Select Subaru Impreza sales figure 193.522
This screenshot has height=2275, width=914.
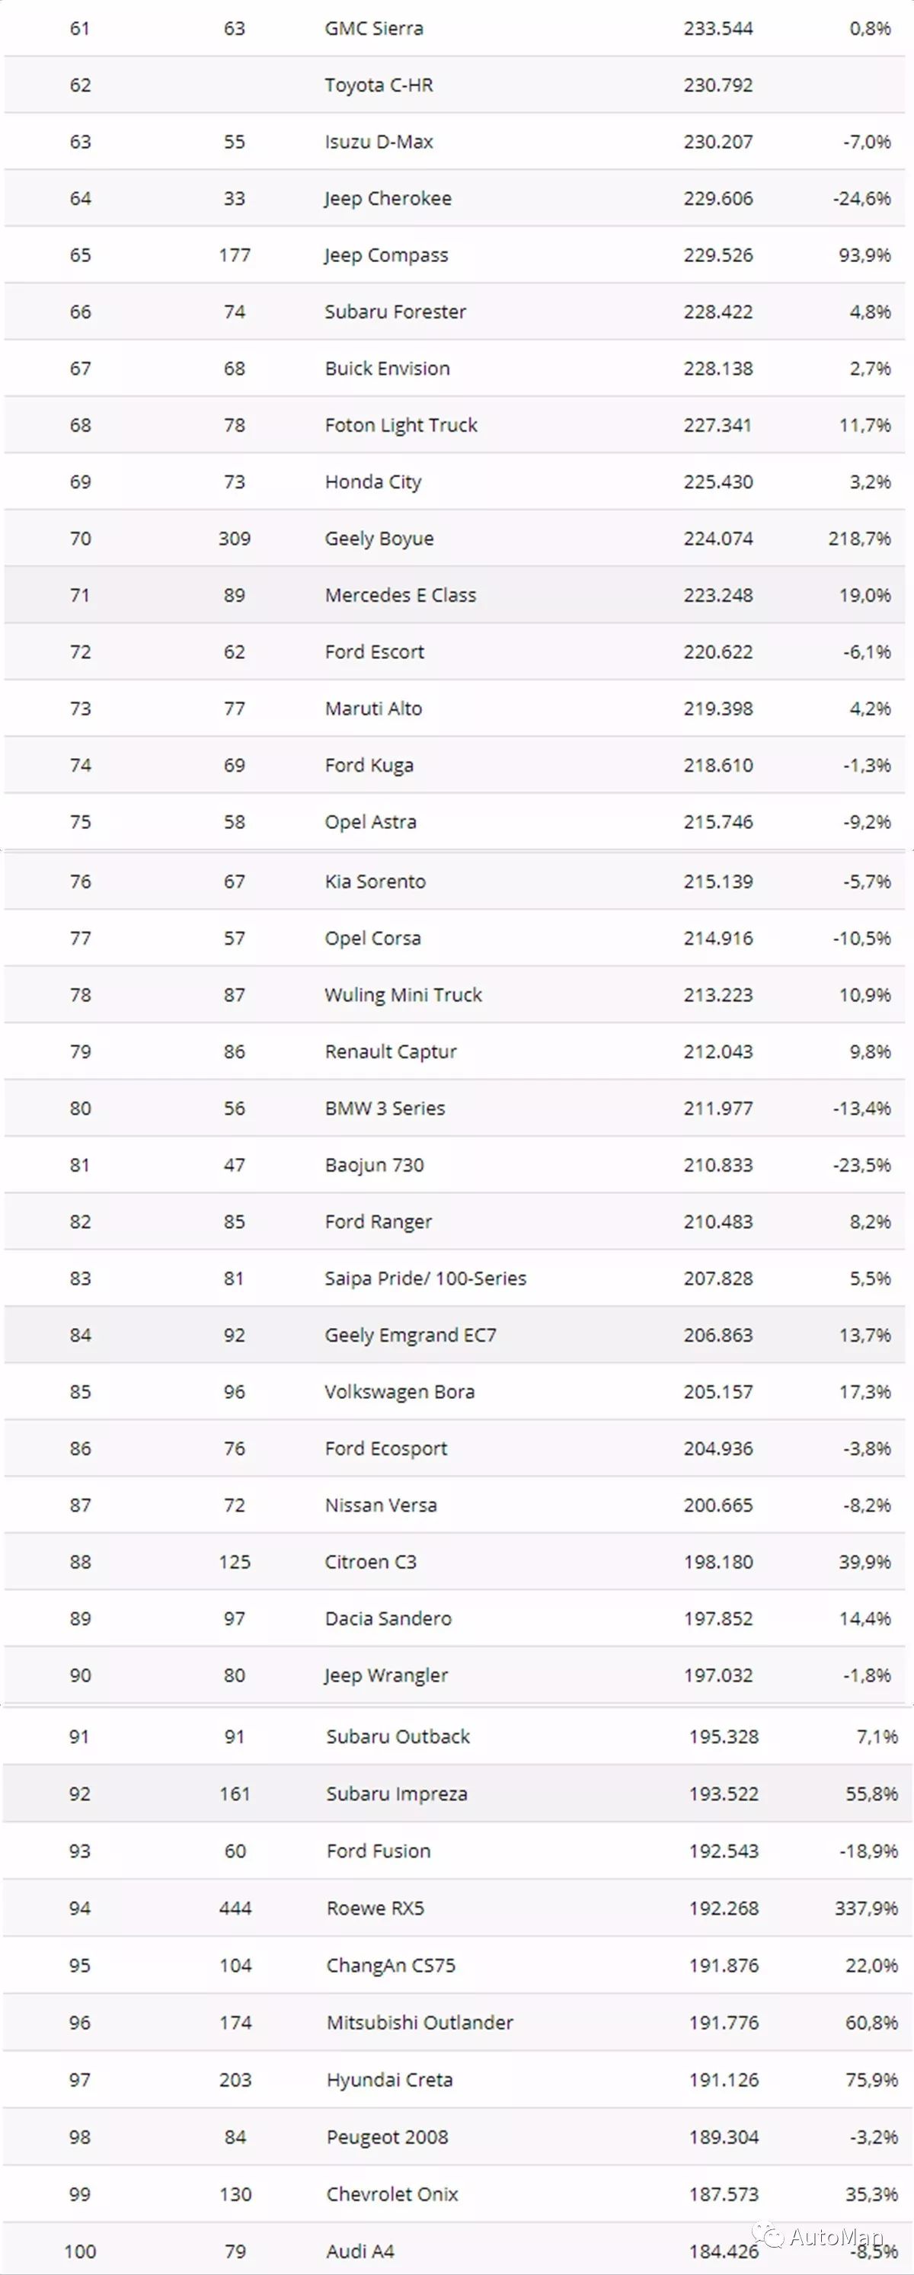(724, 1793)
